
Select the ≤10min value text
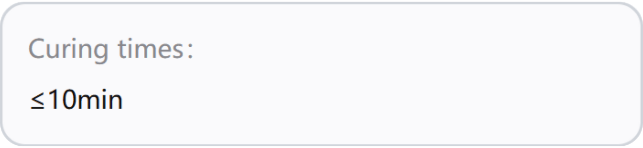tap(76, 100)
